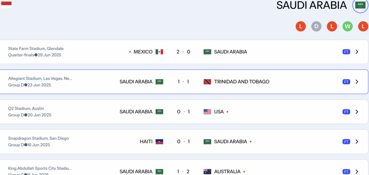The width and height of the screenshot is (369, 175).
Task: Click the Mexico flag icon
Action: point(159,52)
